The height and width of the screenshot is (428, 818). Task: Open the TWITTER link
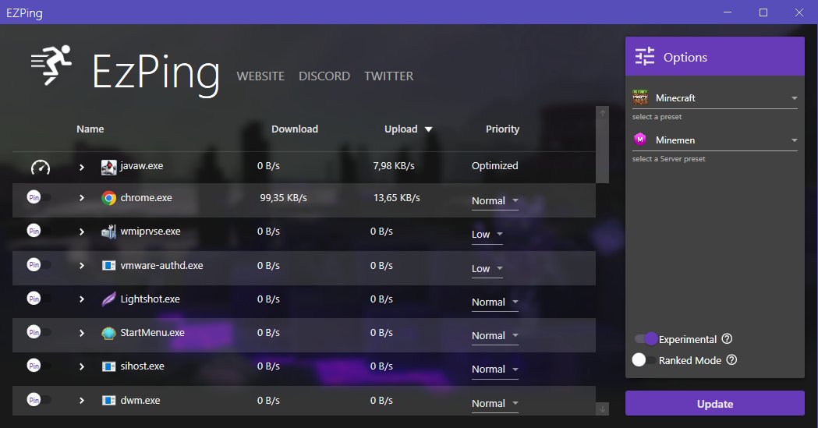point(388,76)
